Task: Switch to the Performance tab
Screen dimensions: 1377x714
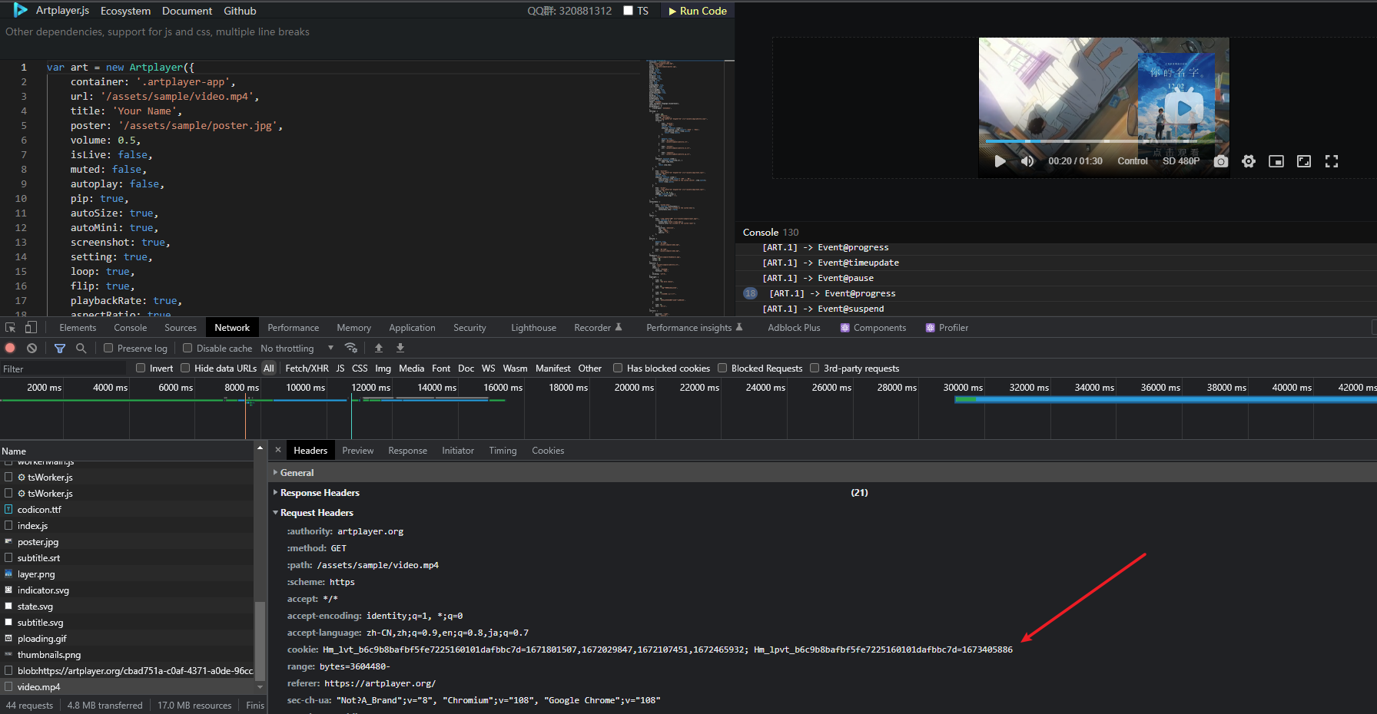Action: pos(293,327)
